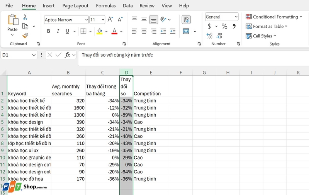Screen dimensions: 309x195
Task: Select column E header
Action: pyautogui.click(x=151, y=73)
